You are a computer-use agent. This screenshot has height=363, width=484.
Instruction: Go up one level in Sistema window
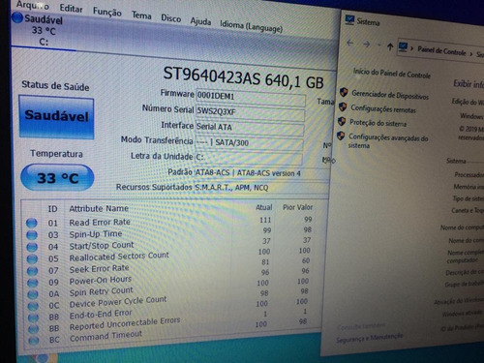click(x=390, y=46)
